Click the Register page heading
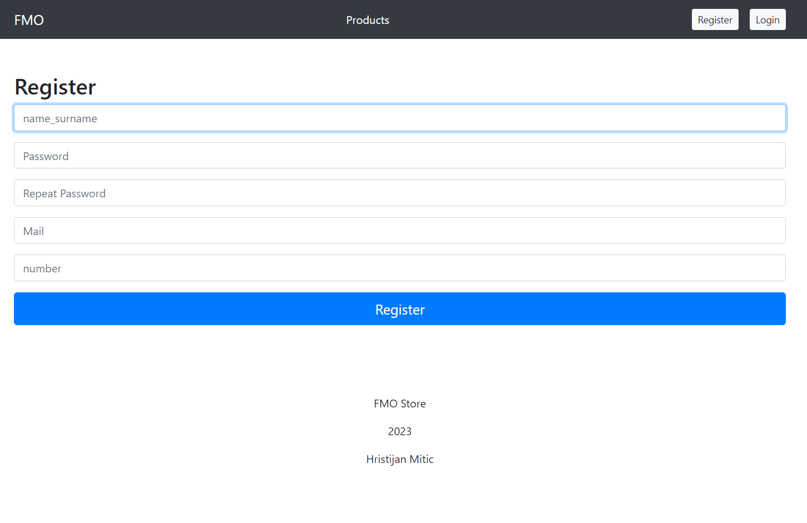807x523 pixels. pyautogui.click(x=55, y=87)
